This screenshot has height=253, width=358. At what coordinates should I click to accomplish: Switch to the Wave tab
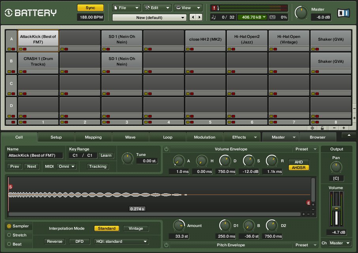130,137
